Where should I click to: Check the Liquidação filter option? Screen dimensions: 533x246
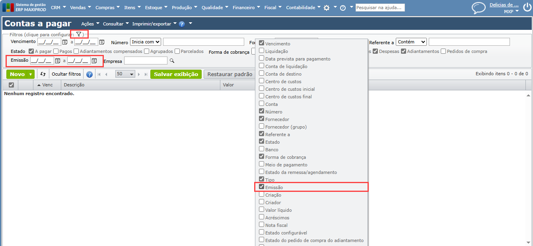[262, 51]
